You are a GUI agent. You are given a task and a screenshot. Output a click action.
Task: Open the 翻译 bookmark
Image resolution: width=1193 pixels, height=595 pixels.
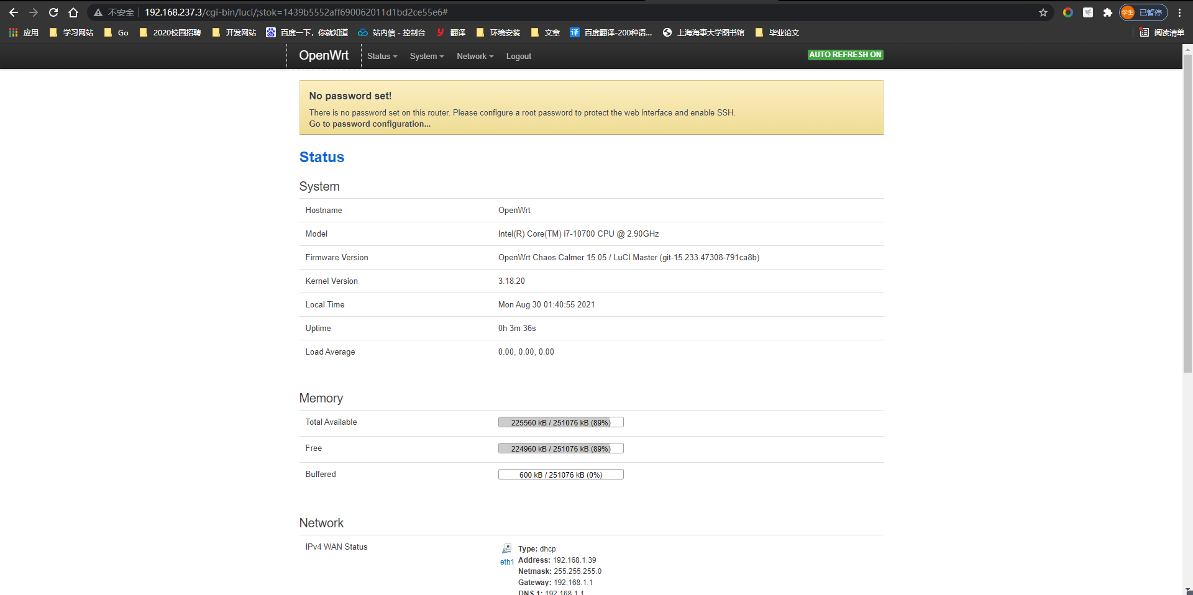tap(451, 32)
